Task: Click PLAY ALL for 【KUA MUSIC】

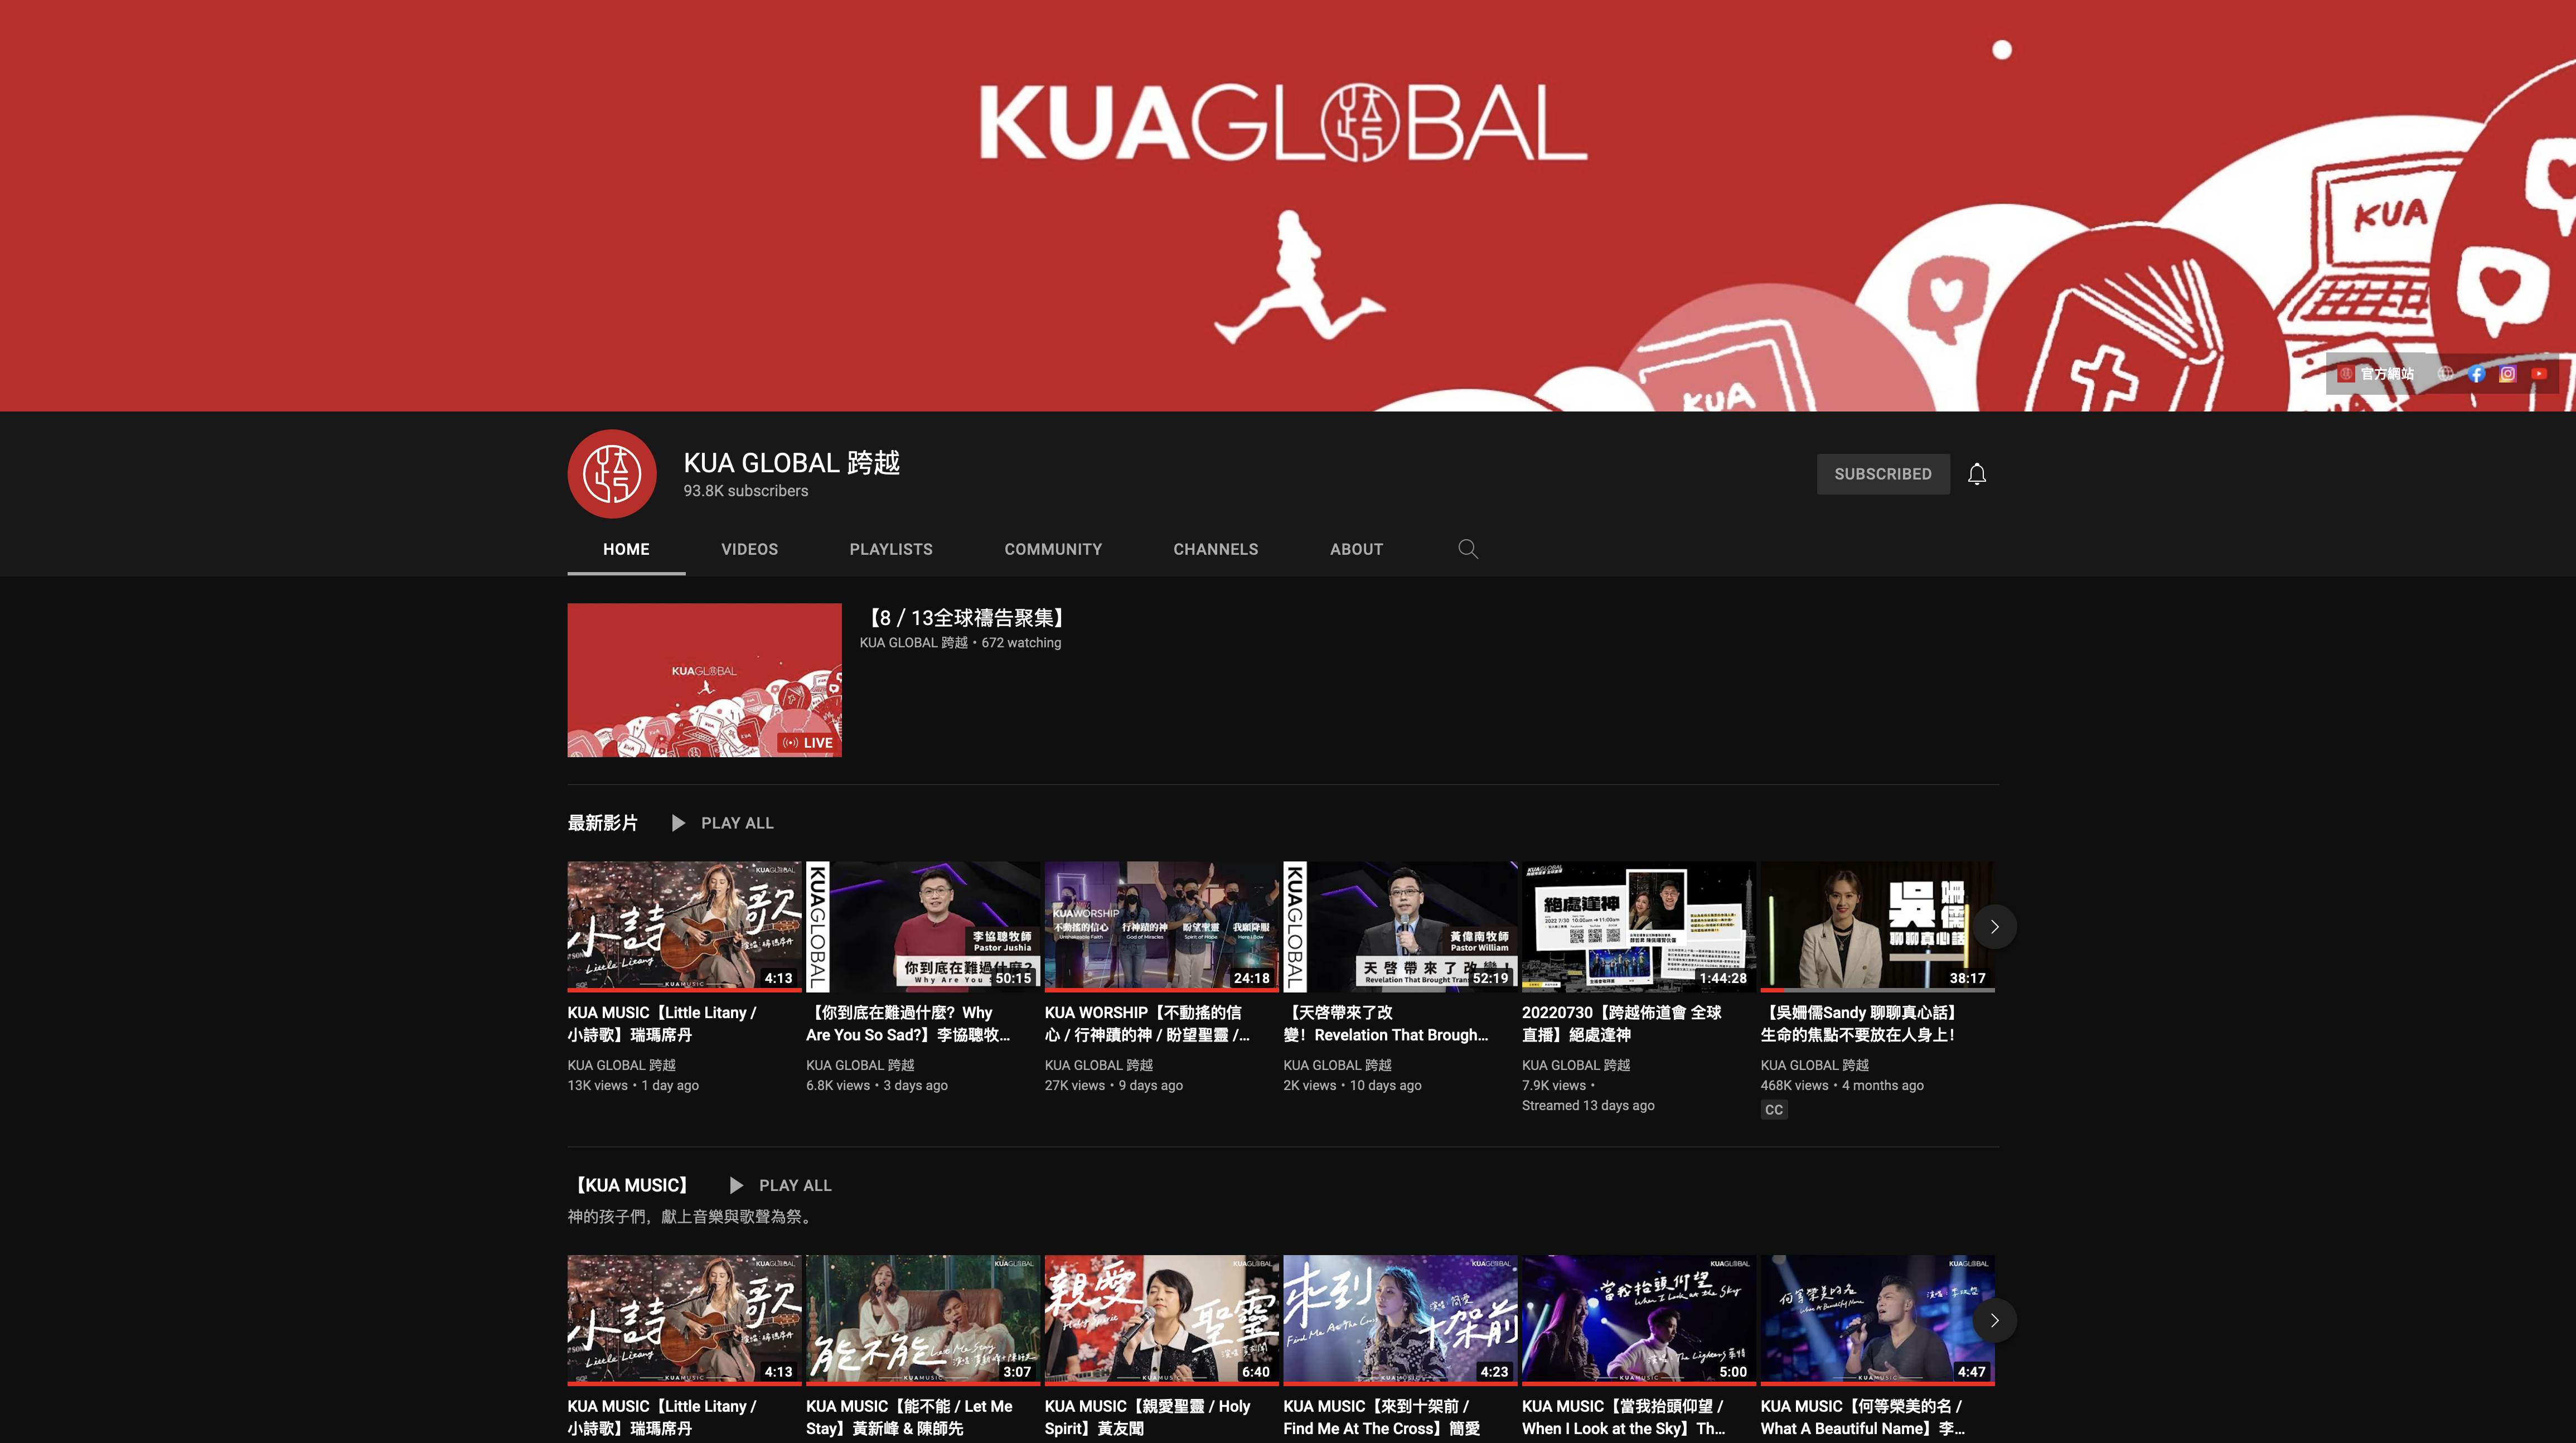Action: (795, 1185)
